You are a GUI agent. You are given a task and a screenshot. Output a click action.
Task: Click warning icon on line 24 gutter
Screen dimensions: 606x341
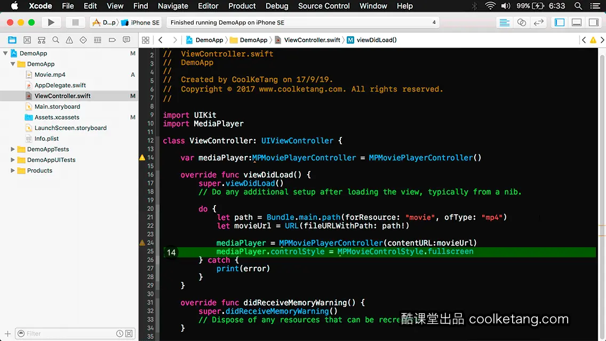pos(142,243)
